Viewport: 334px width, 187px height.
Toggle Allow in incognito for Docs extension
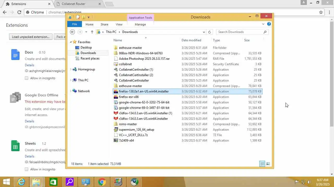click(x=26, y=78)
